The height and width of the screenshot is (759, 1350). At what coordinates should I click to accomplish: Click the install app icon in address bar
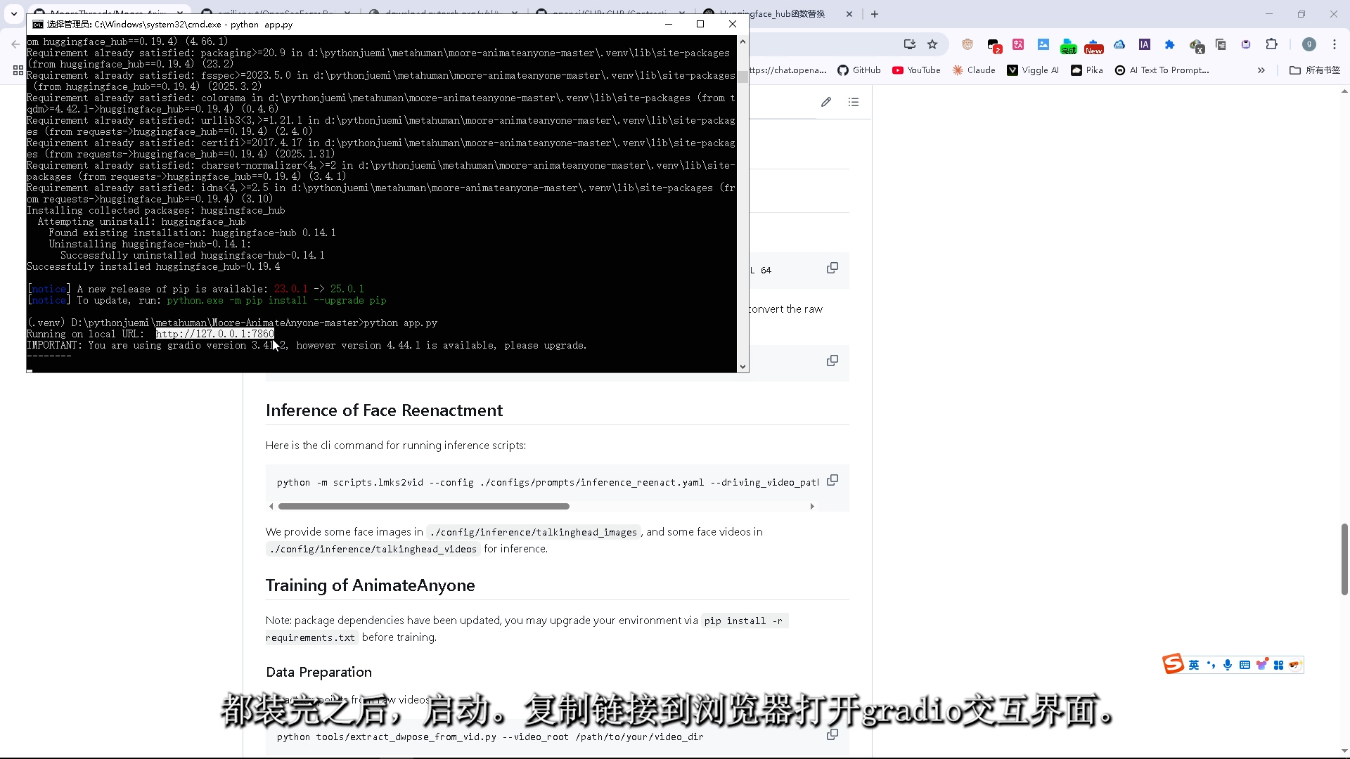909,44
